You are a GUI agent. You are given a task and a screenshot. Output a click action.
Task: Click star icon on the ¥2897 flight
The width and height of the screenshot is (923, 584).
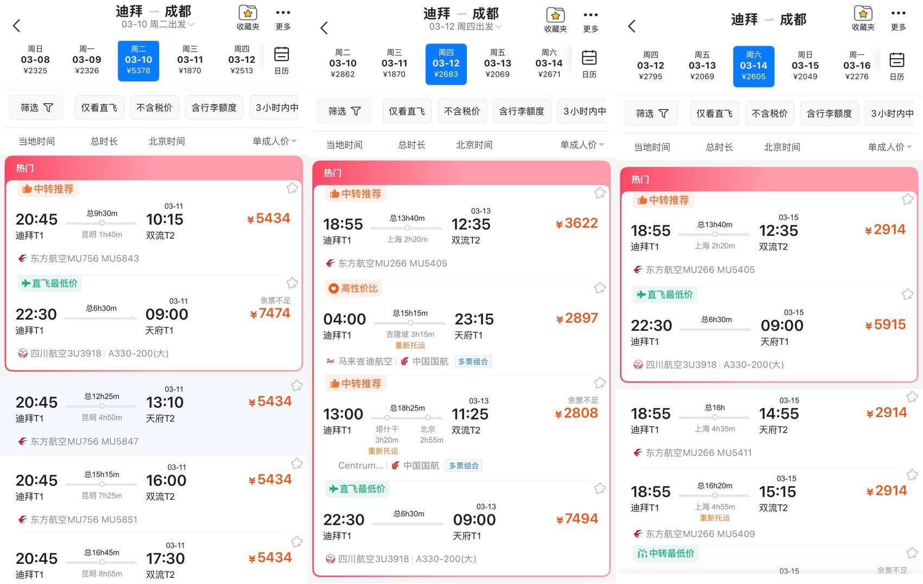[599, 288]
